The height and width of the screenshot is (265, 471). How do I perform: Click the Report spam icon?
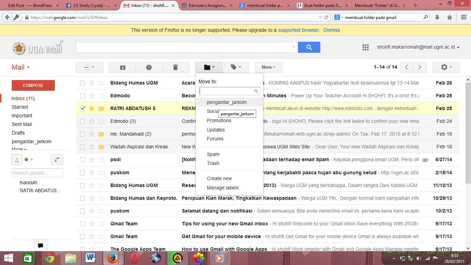coord(149,67)
